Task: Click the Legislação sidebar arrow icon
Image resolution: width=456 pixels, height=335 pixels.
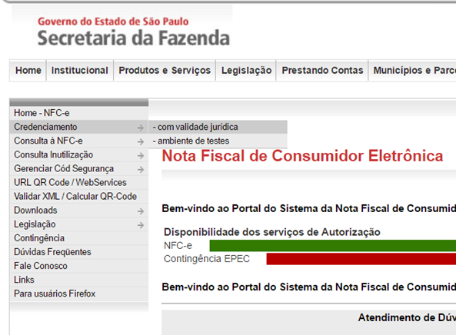Action: click(141, 225)
